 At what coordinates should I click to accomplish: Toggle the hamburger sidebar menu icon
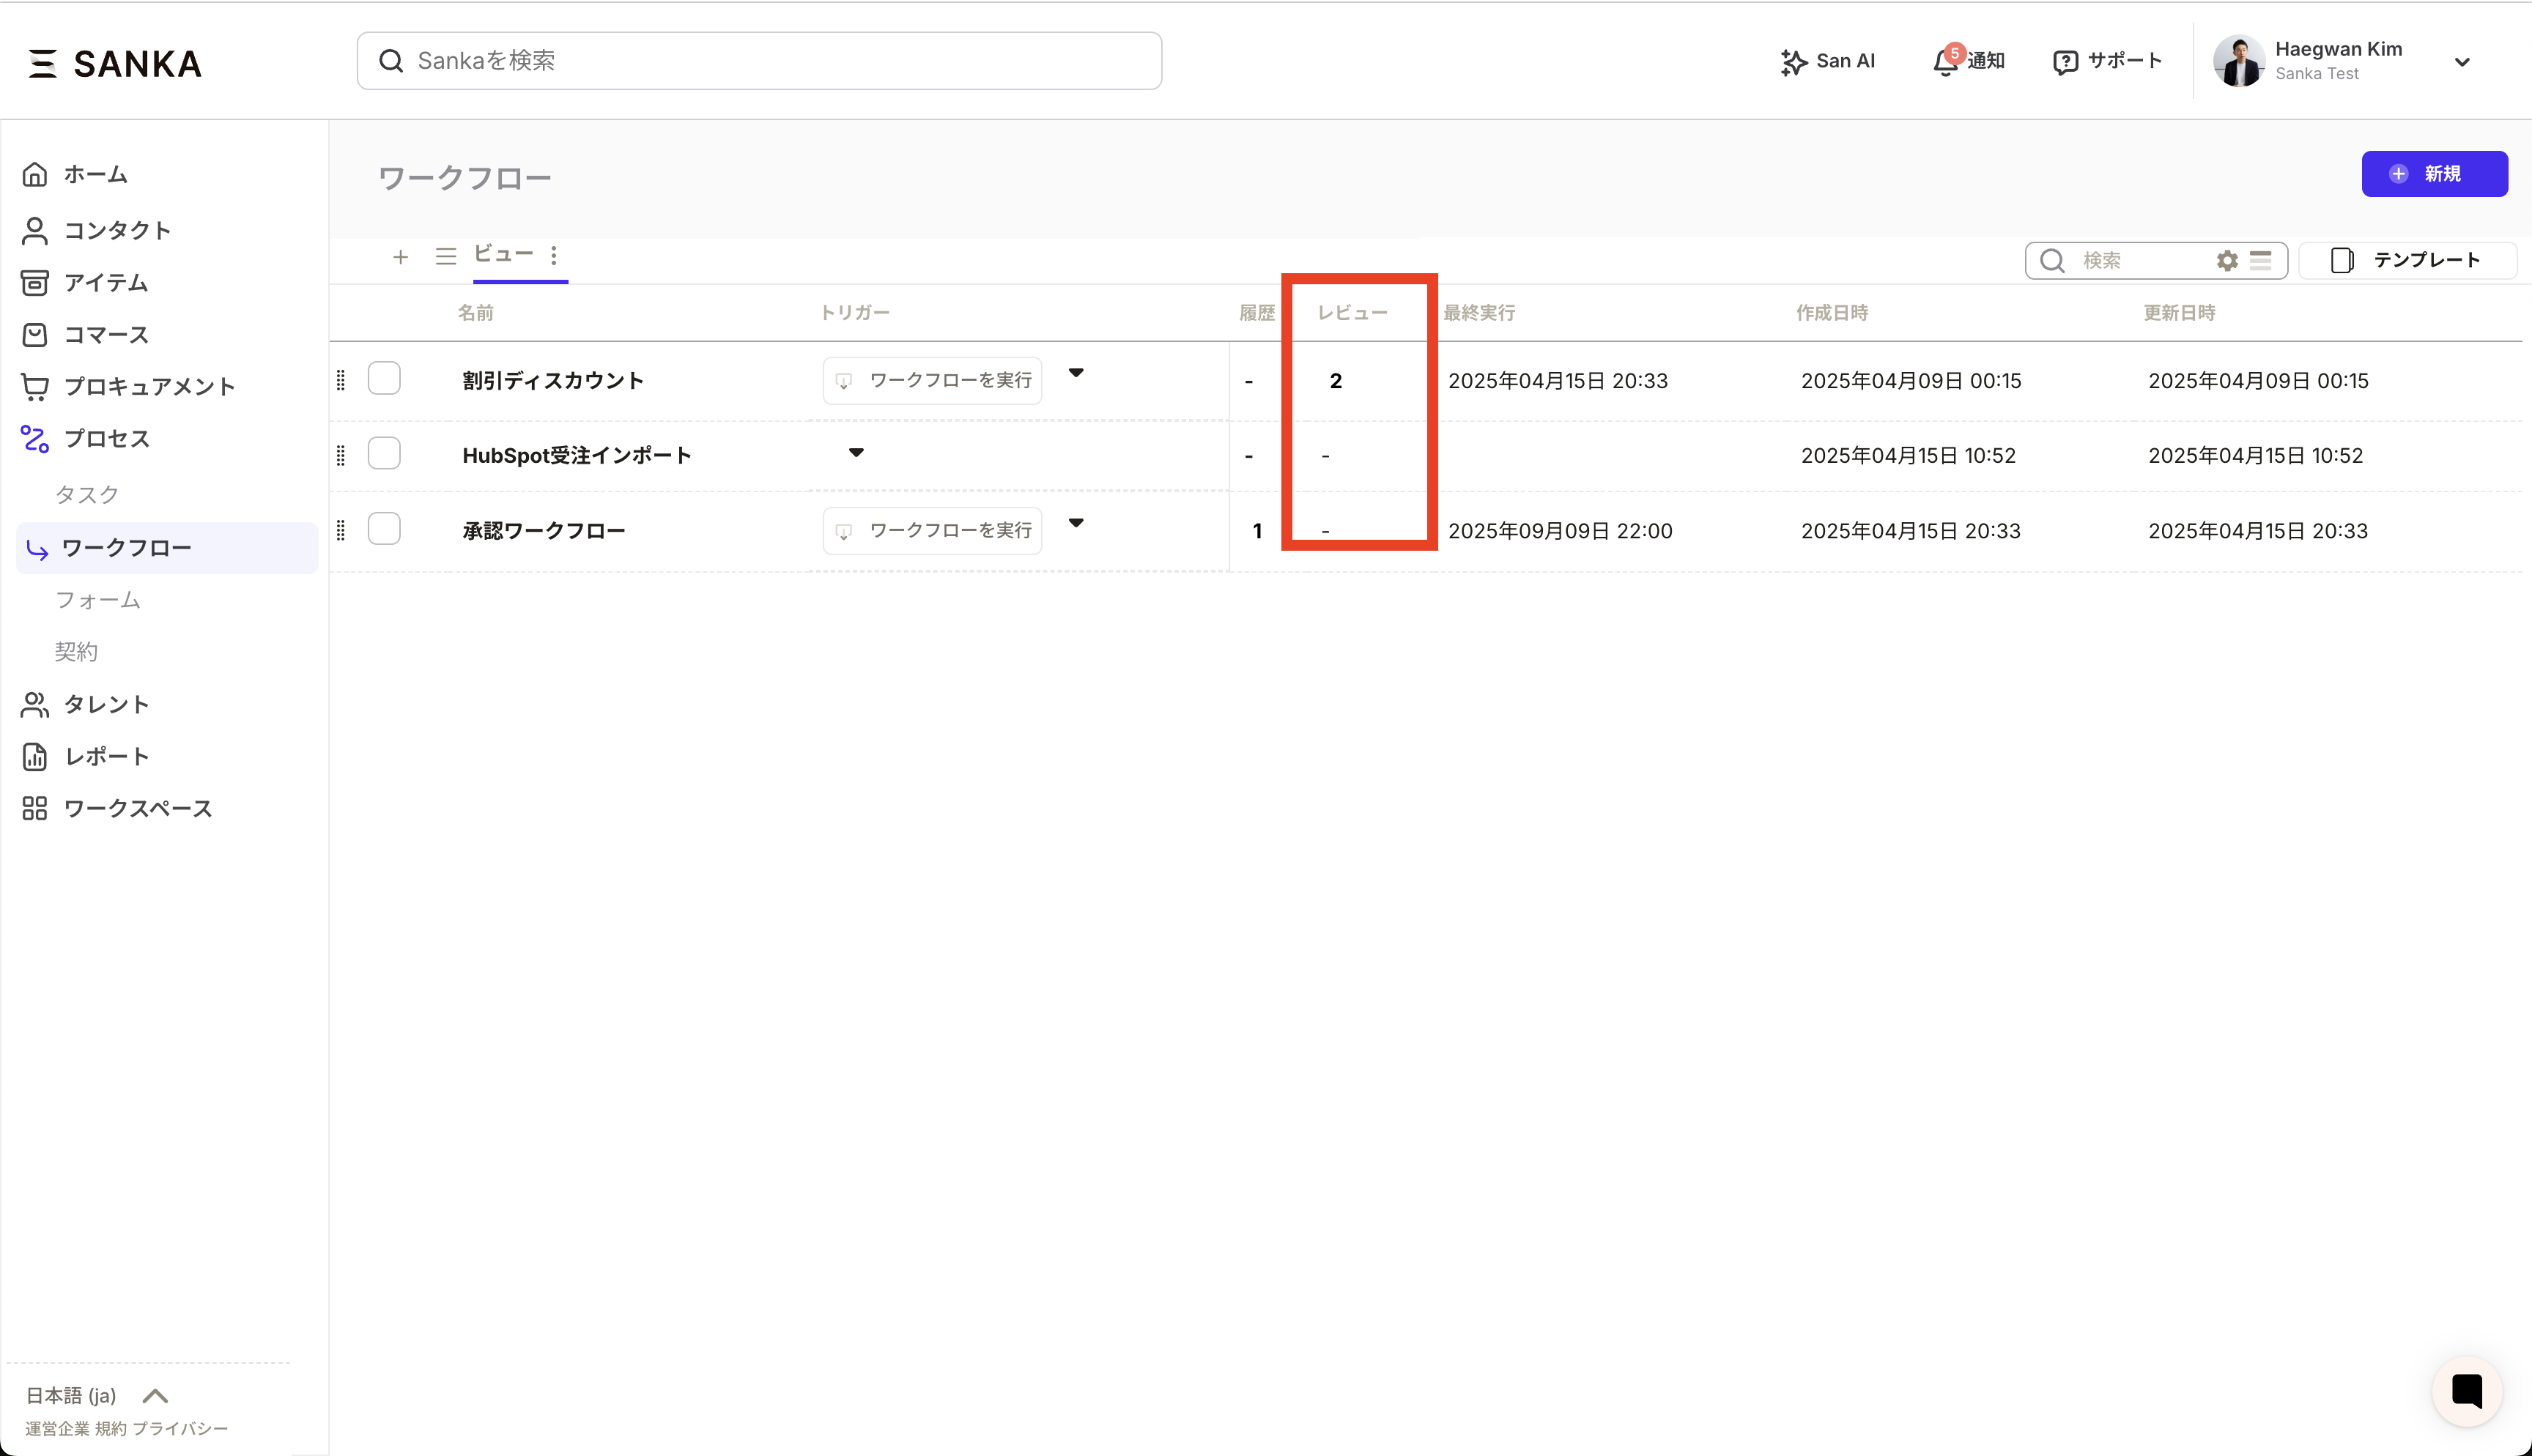click(x=42, y=63)
